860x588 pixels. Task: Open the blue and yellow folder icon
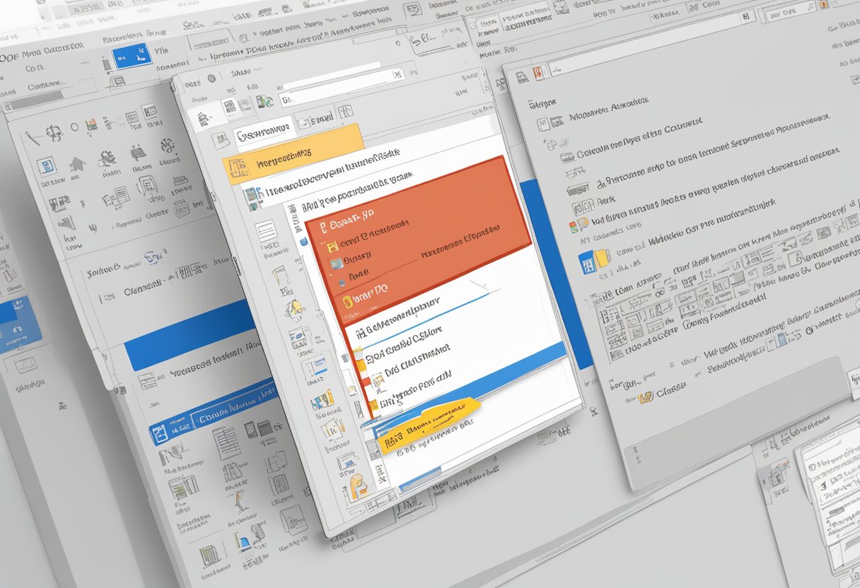[x=588, y=261]
